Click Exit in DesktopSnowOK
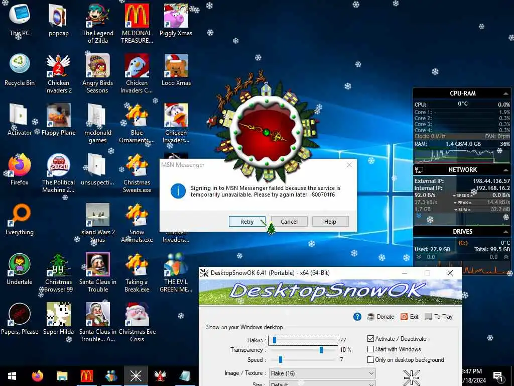The height and width of the screenshot is (386, 514). [410, 317]
